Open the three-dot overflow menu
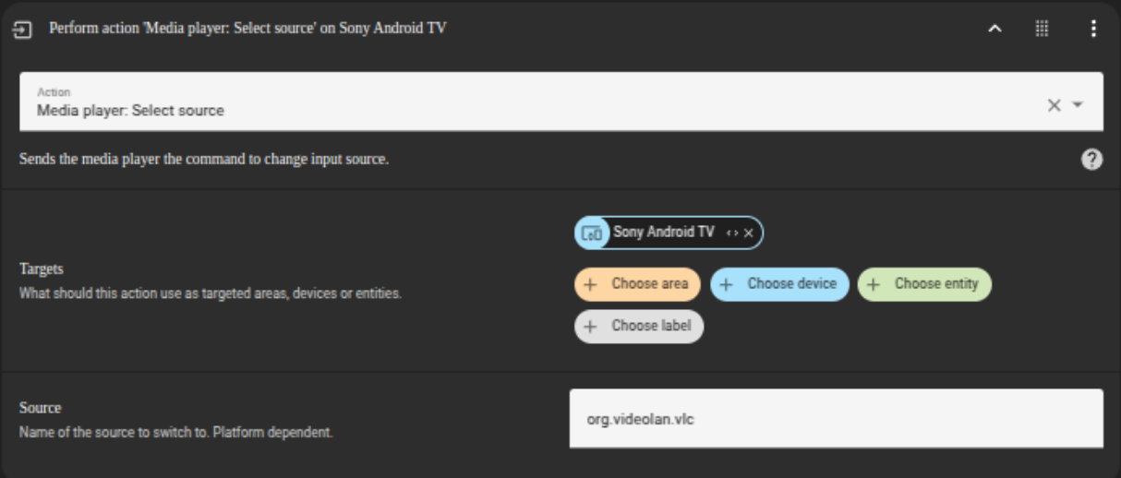1121x478 pixels. point(1093,29)
